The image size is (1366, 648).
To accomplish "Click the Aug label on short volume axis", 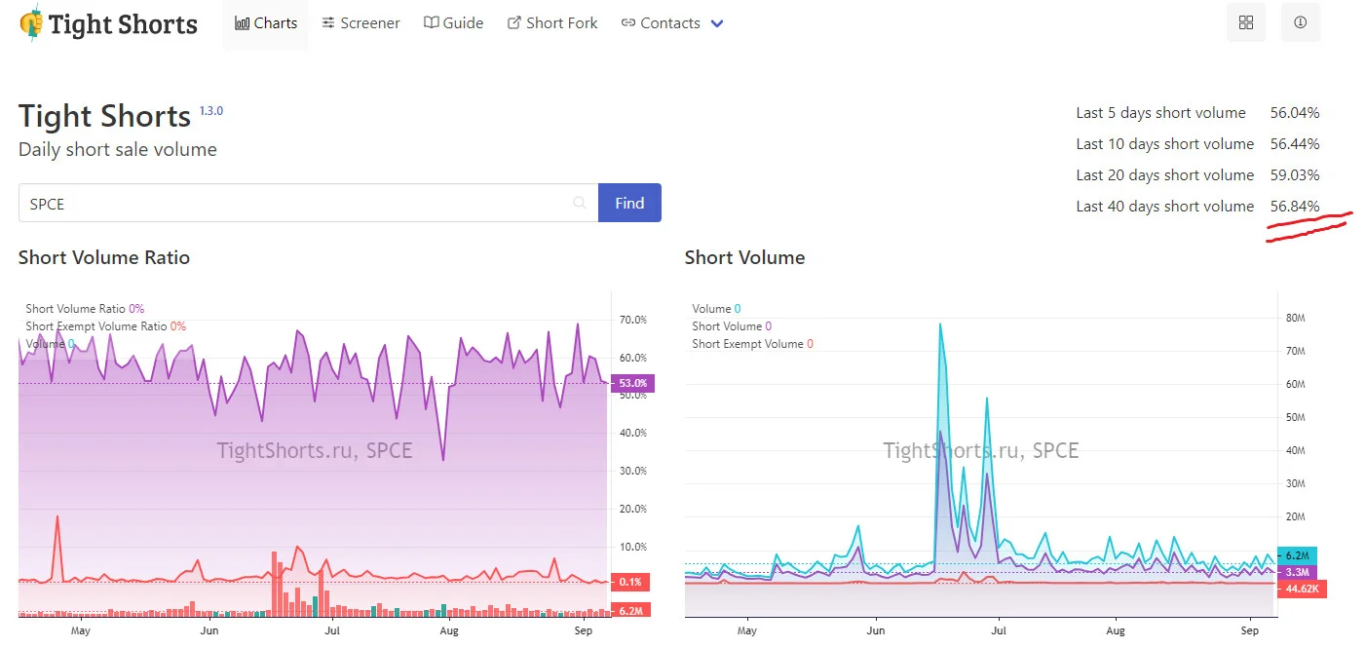I will (x=1116, y=631).
